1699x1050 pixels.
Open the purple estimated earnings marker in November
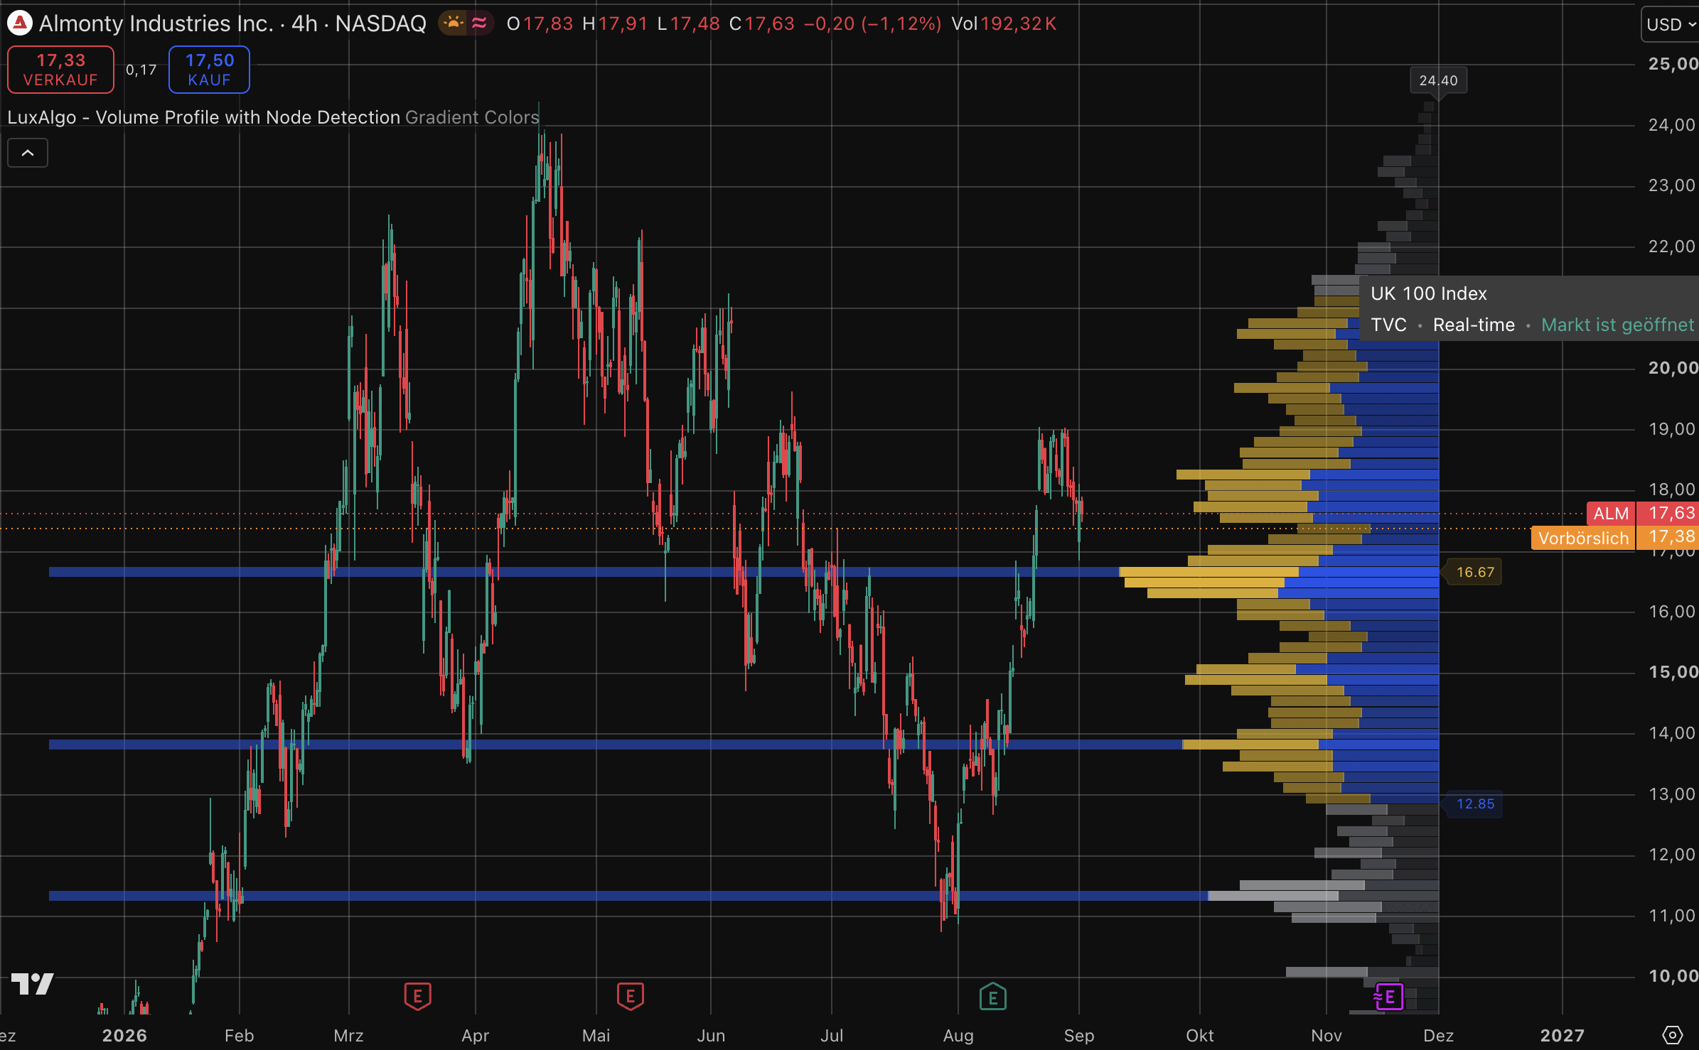tap(1389, 996)
